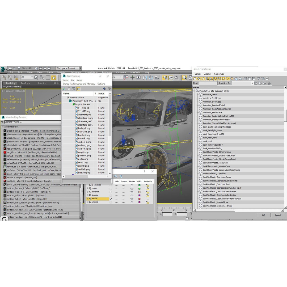Screen dimensions: 287x287
Task: Switch Asset Tracking to table view icon
Action: click(x=78, y=89)
